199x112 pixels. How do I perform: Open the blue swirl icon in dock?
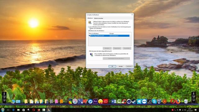(x=90, y=101)
